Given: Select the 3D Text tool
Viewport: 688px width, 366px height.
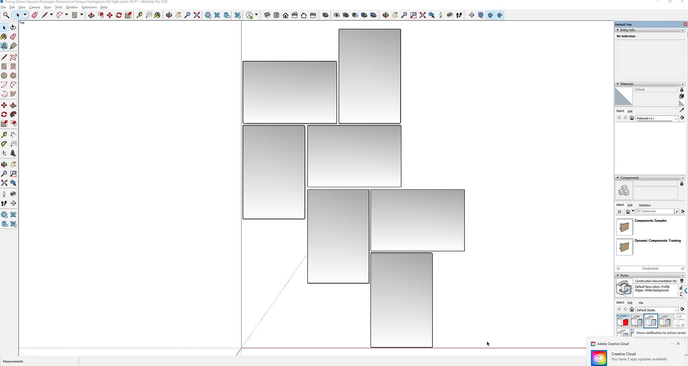Looking at the screenshot, I should [x=13, y=153].
